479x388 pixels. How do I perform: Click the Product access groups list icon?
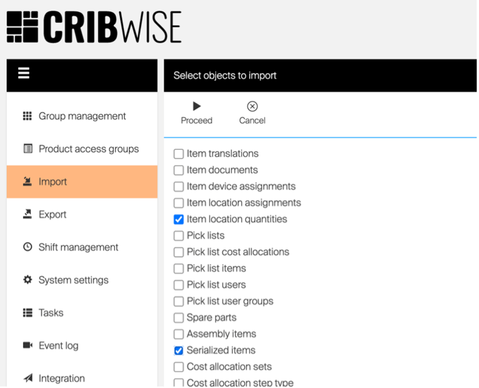[27, 149]
